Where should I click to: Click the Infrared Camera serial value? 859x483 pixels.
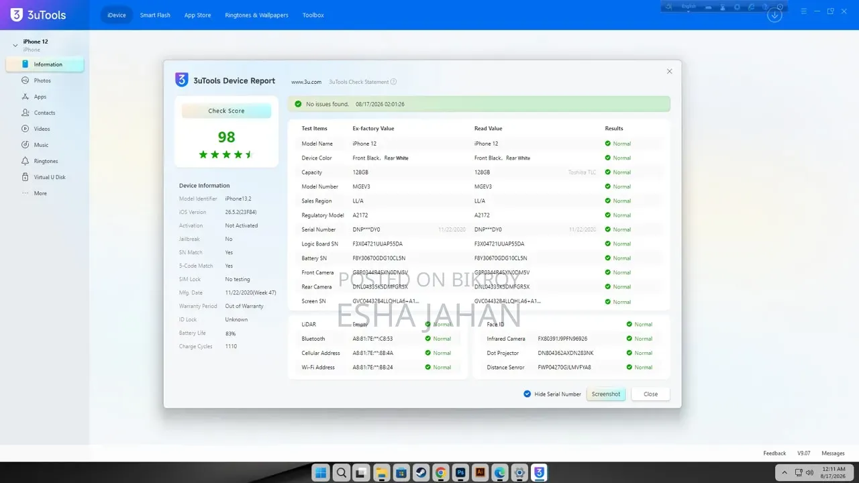(562, 339)
